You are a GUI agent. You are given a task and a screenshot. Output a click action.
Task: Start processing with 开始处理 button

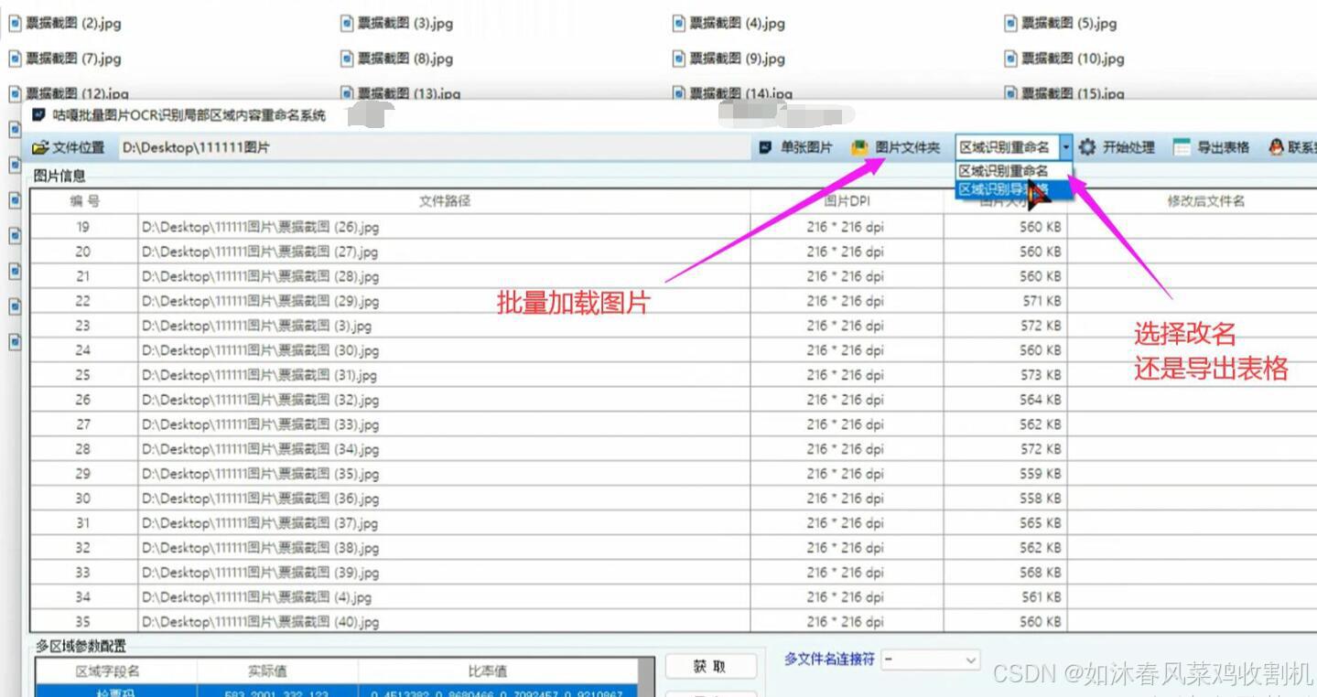[x=1117, y=147]
